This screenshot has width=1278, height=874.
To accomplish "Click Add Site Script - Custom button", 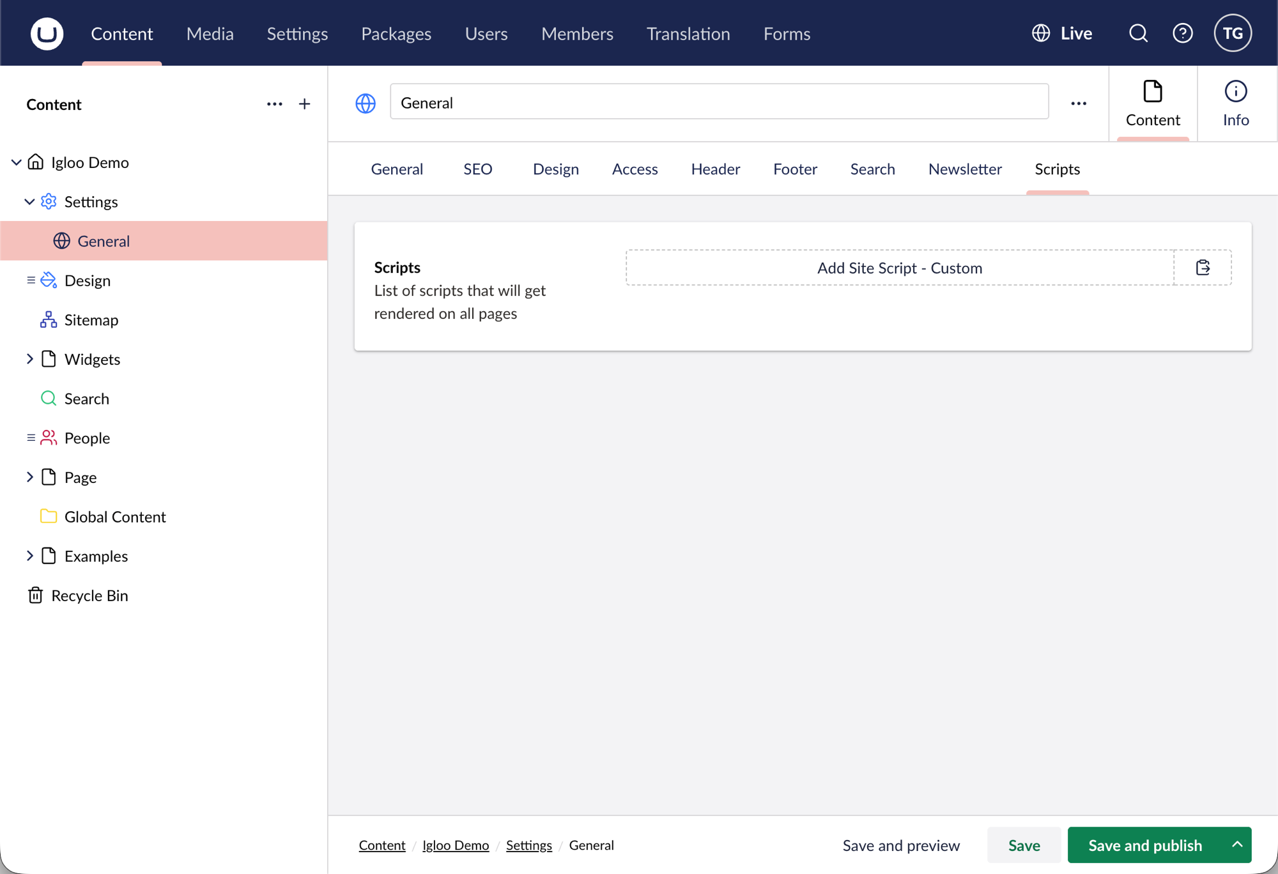I will coord(900,268).
